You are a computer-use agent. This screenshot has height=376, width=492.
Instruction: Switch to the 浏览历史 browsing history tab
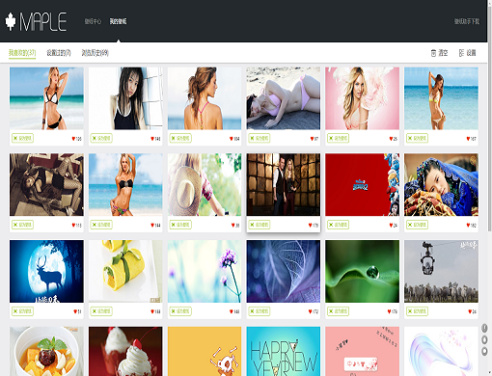96,53
